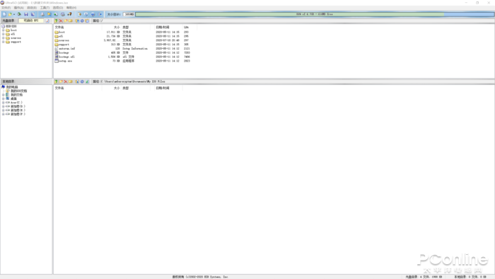Open the 工具(T) menu
Viewport: 495px width, 279px height.
(45, 8)
